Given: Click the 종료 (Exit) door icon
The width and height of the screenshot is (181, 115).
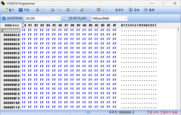Looking at the screenshot, I should pos(146,10).
